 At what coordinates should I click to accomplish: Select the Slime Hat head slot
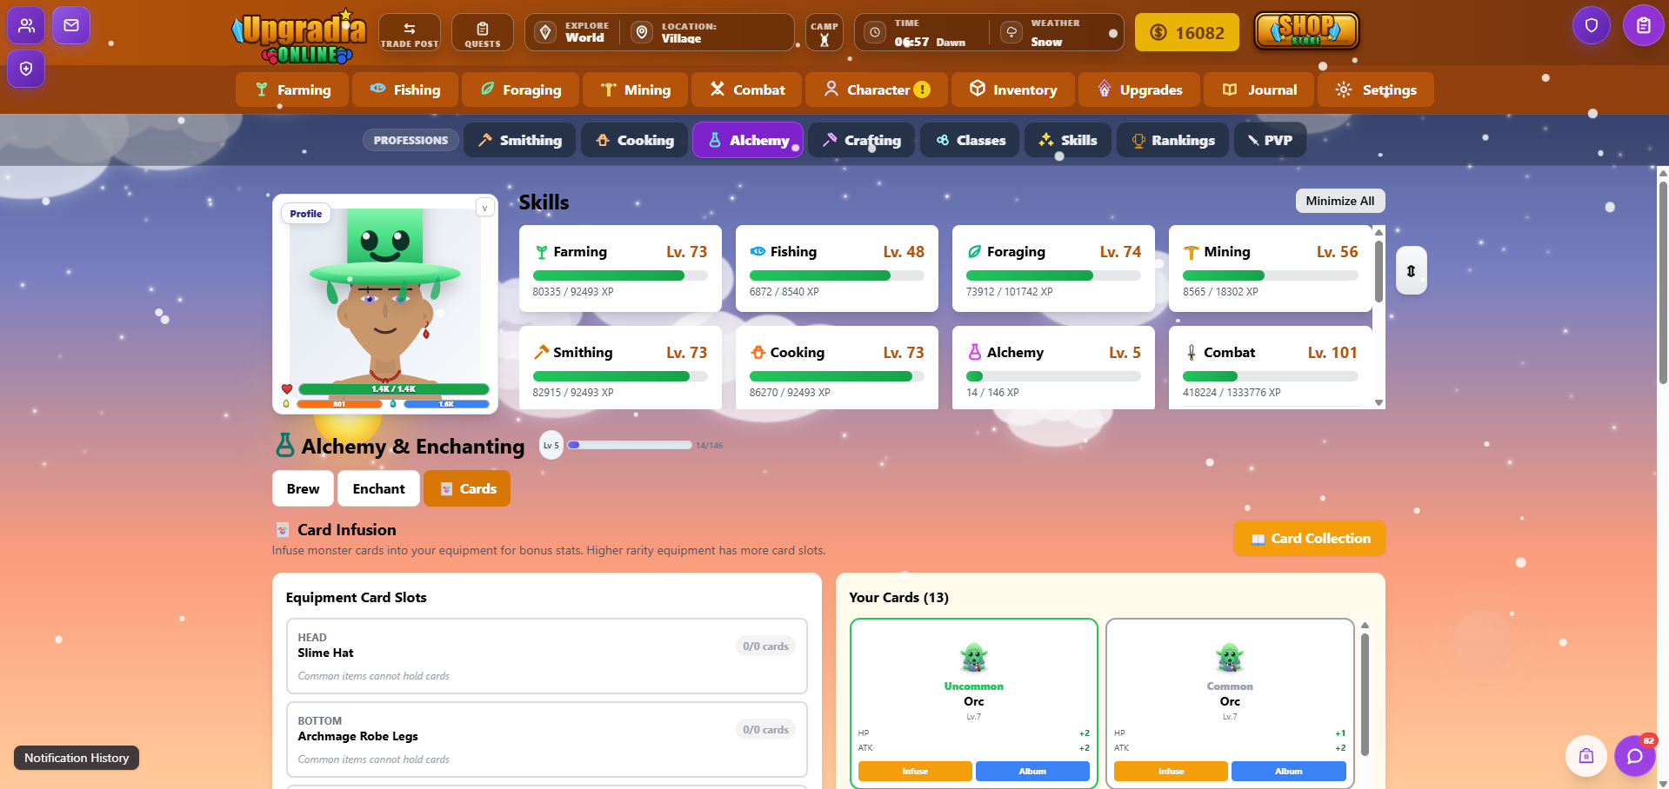click(x=546, y=655)
